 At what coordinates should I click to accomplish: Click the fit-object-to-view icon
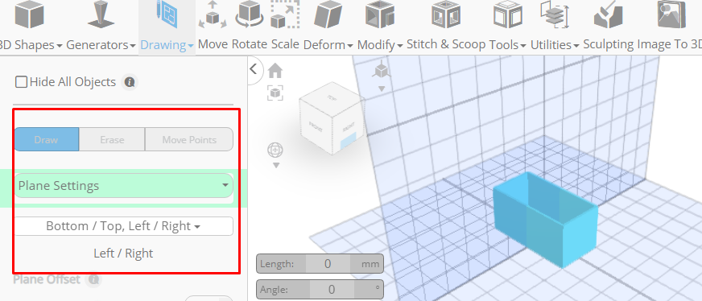(275, 93)
